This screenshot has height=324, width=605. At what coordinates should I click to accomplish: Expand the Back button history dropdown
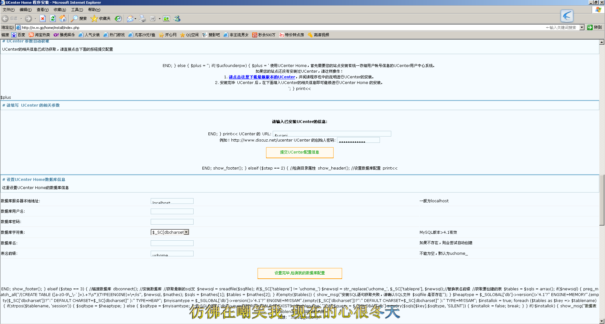click(21, 19)
